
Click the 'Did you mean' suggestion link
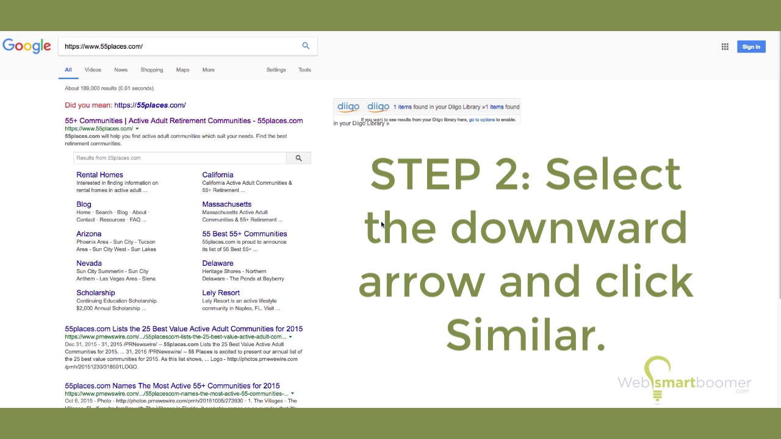click(150, 105)
